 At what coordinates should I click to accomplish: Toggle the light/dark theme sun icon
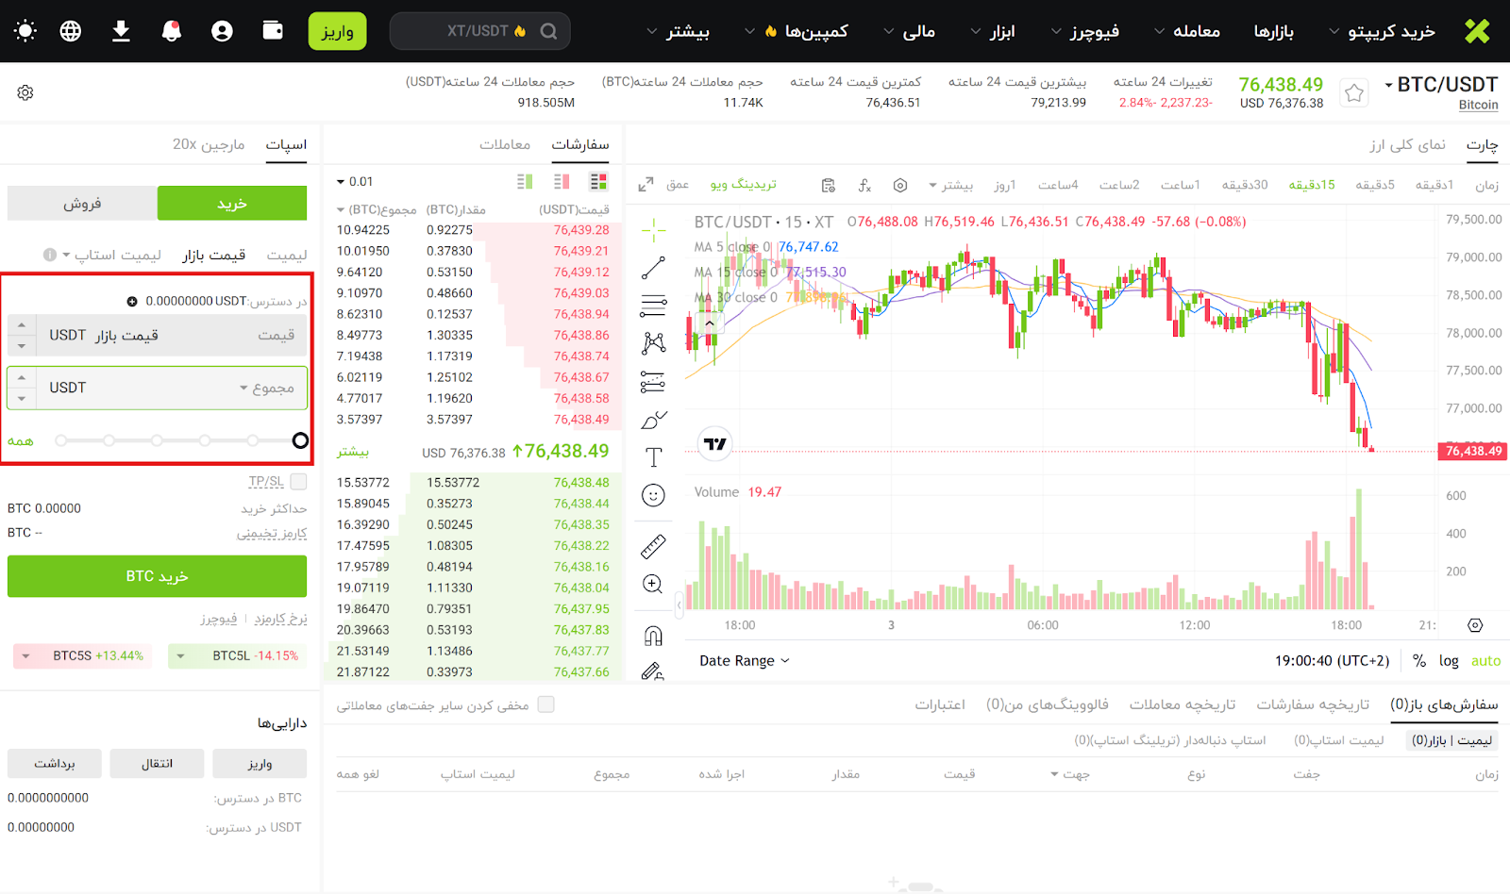coord(25,31)
